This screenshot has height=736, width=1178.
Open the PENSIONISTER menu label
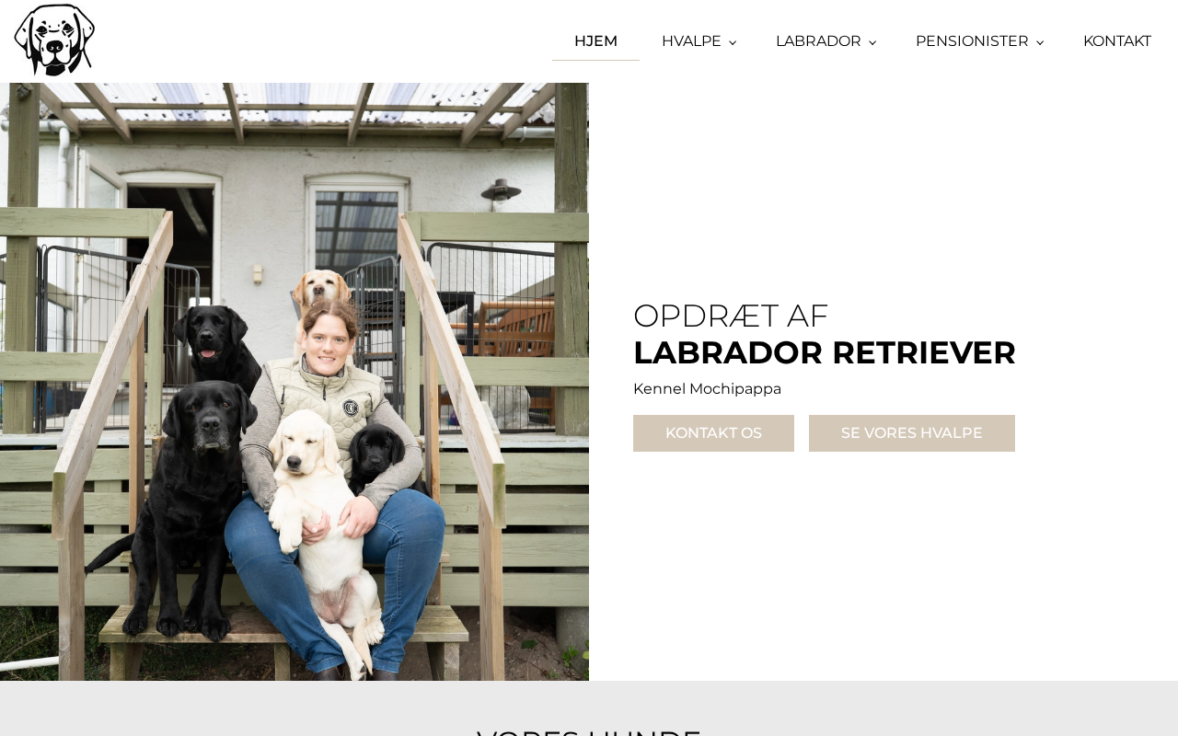point(972,41)
